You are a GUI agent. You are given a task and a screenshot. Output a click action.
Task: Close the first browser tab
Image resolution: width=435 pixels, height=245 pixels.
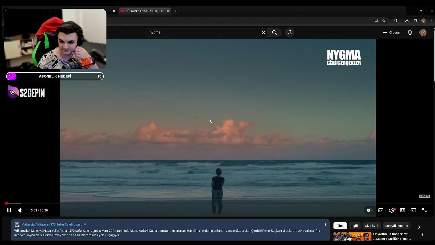(114, 11)
